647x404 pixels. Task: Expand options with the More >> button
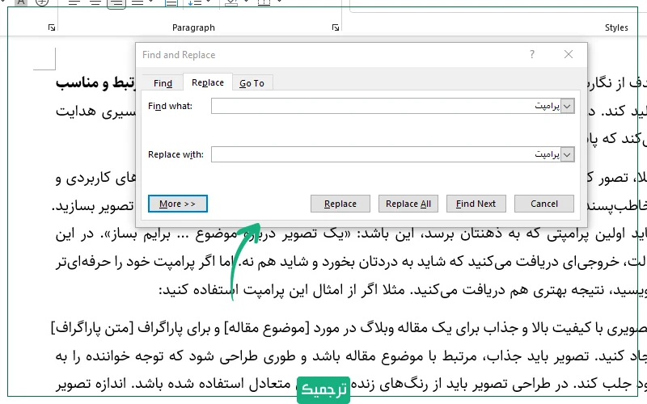click(178, 204)
